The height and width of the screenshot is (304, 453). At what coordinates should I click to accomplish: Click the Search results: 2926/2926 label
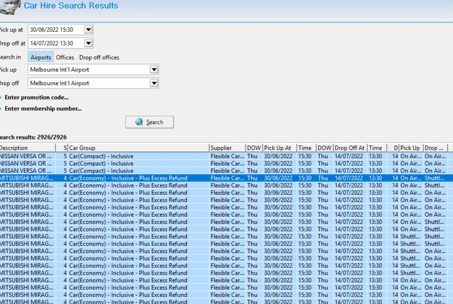coord(33,137)
